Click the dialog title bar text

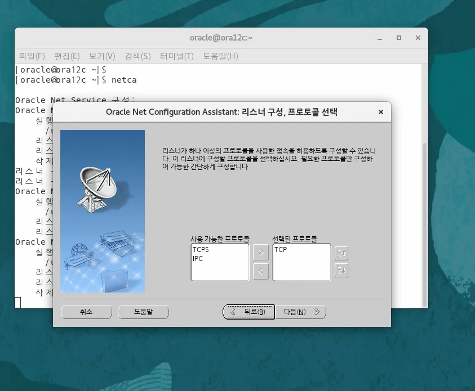pos(221,112)
